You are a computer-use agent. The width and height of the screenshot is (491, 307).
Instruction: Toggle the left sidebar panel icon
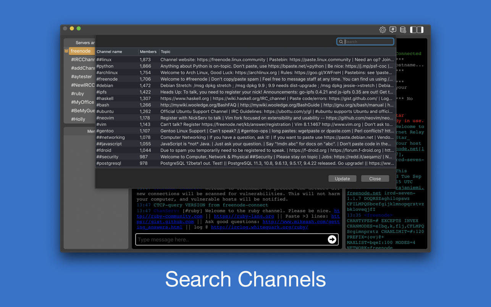[413, 29]
